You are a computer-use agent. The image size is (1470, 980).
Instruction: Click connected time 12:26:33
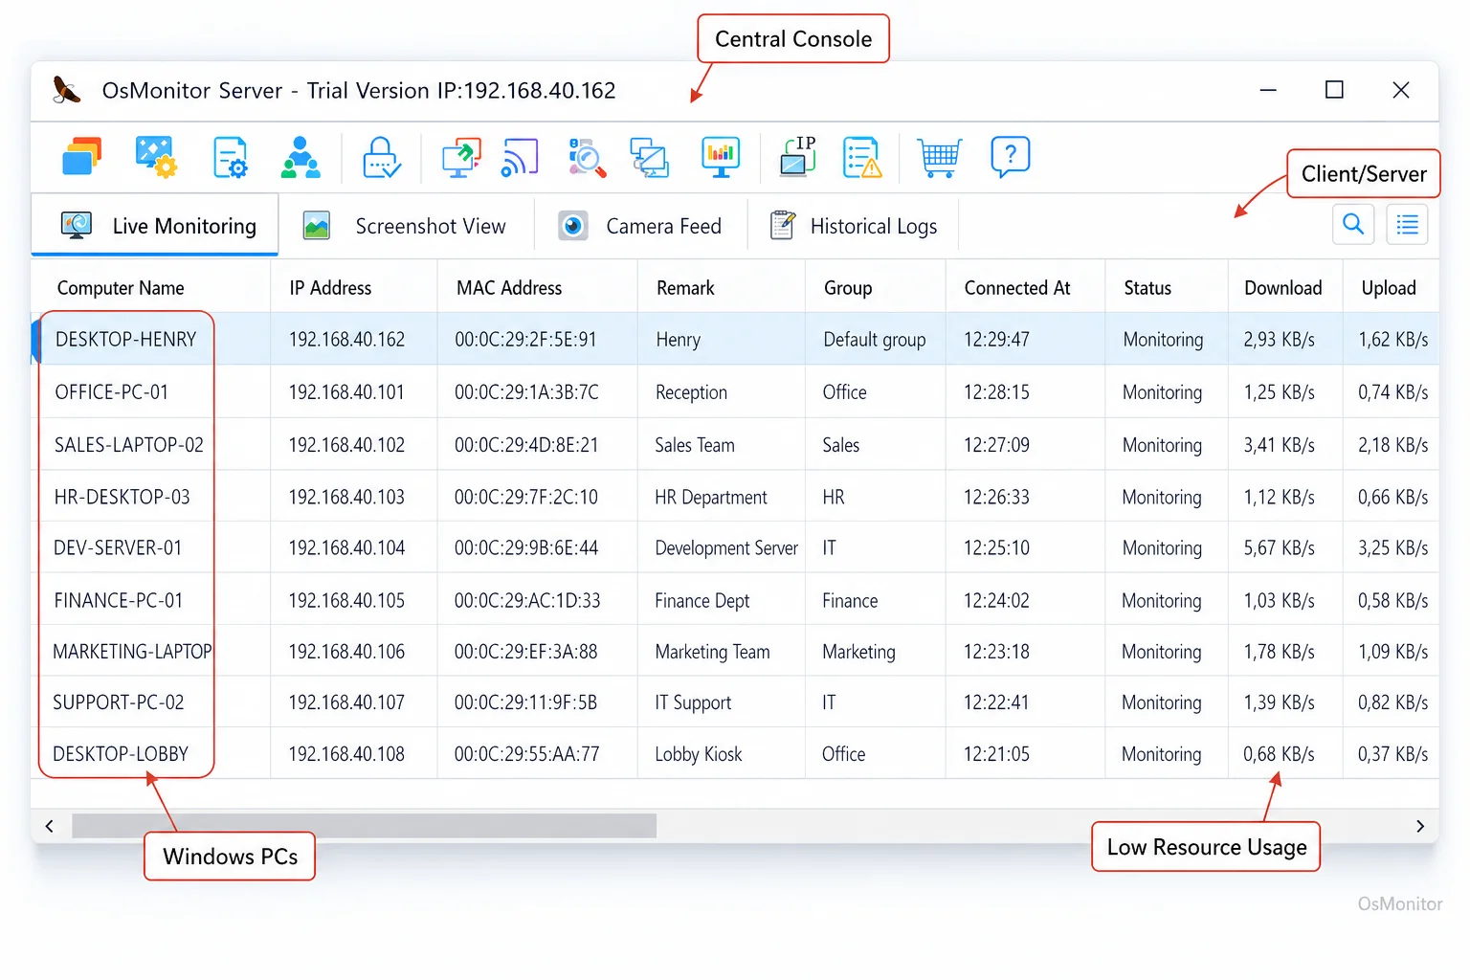[x=996, y=498]
